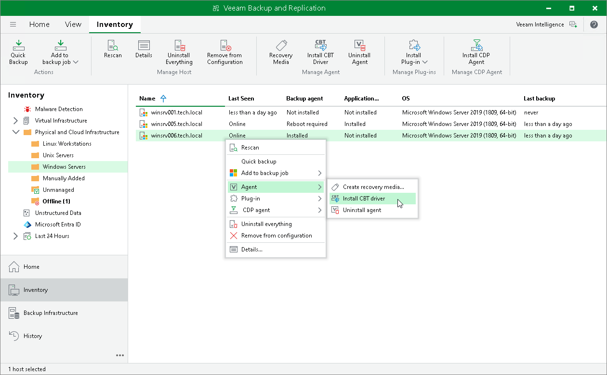Click Install CBT Driver in the ribbon
This screenshot has width=607, height=375.
pyautogui.click(x=320, y=52)
